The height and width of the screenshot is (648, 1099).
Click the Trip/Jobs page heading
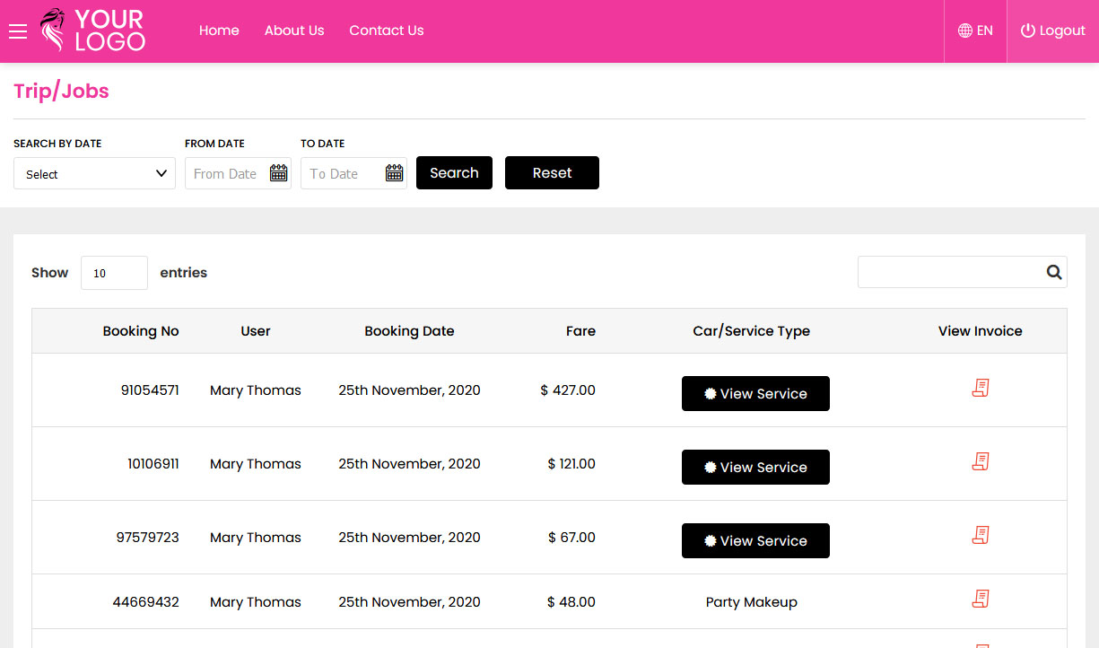61,92
